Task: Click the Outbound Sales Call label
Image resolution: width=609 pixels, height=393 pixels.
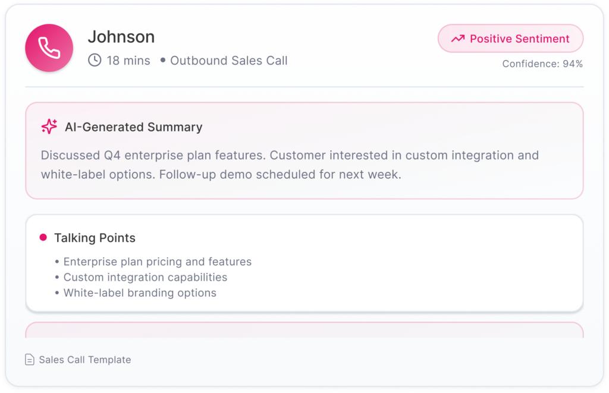Action: [x=228, y=61]
